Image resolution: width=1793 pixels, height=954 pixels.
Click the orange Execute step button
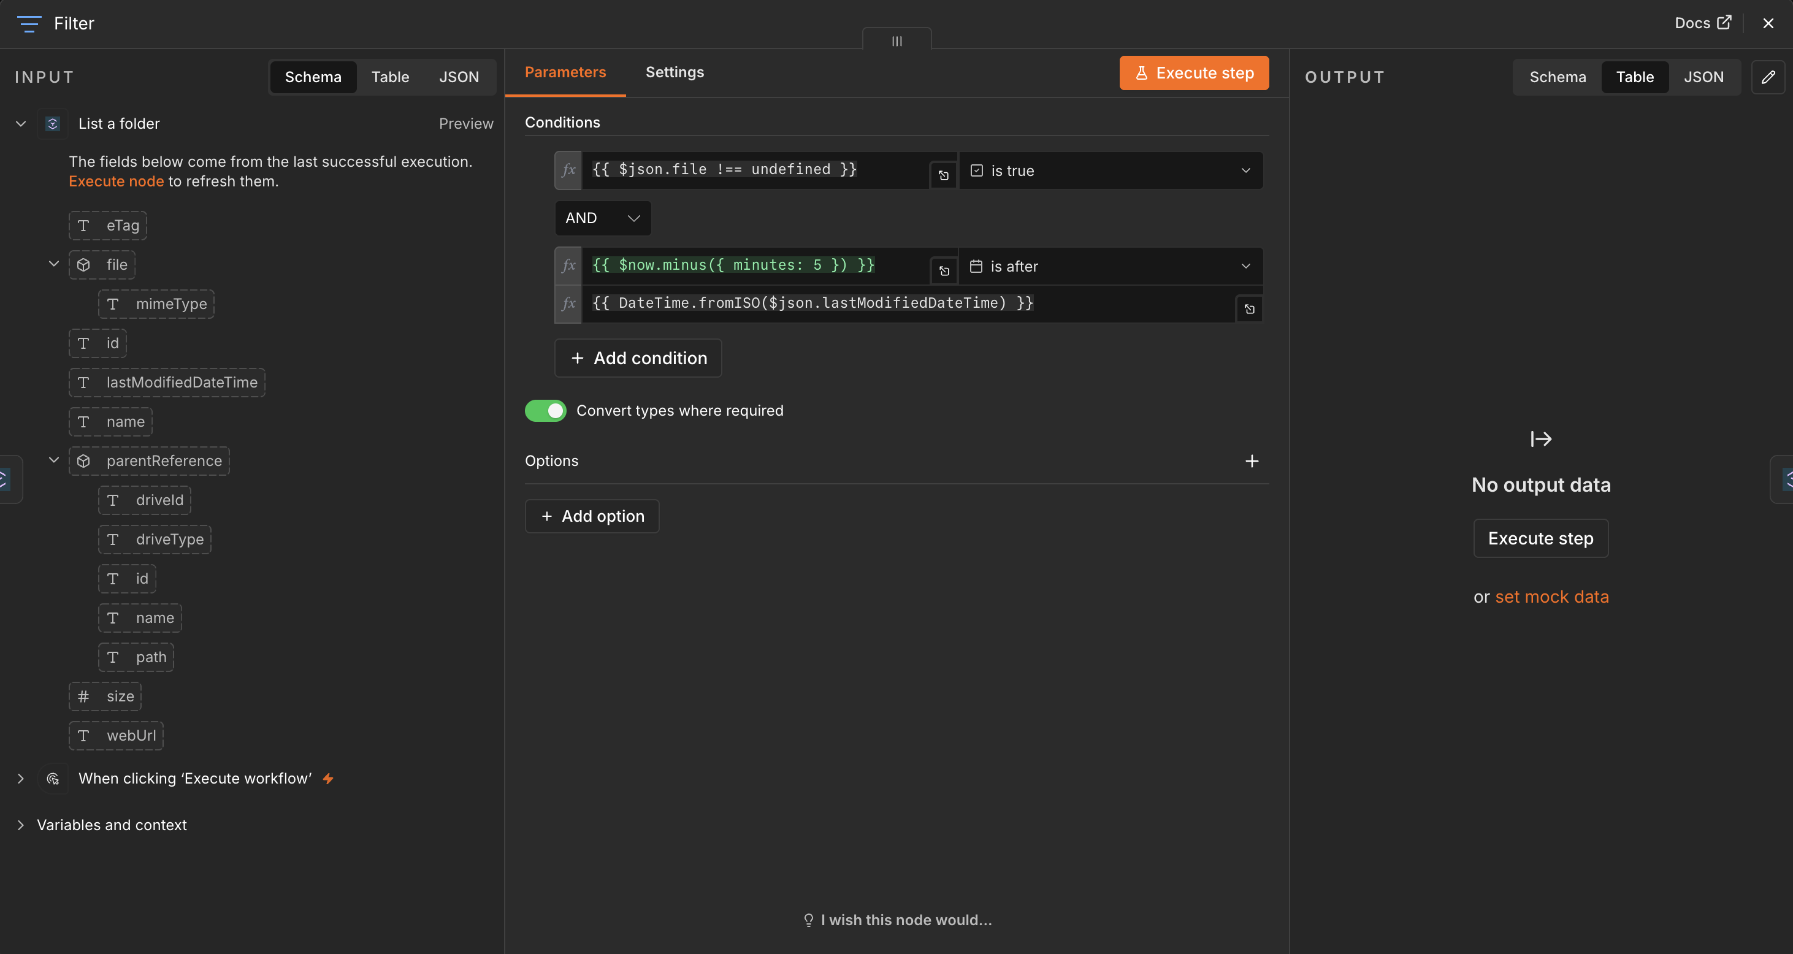pyautogui.click(x=1194, y=73)
